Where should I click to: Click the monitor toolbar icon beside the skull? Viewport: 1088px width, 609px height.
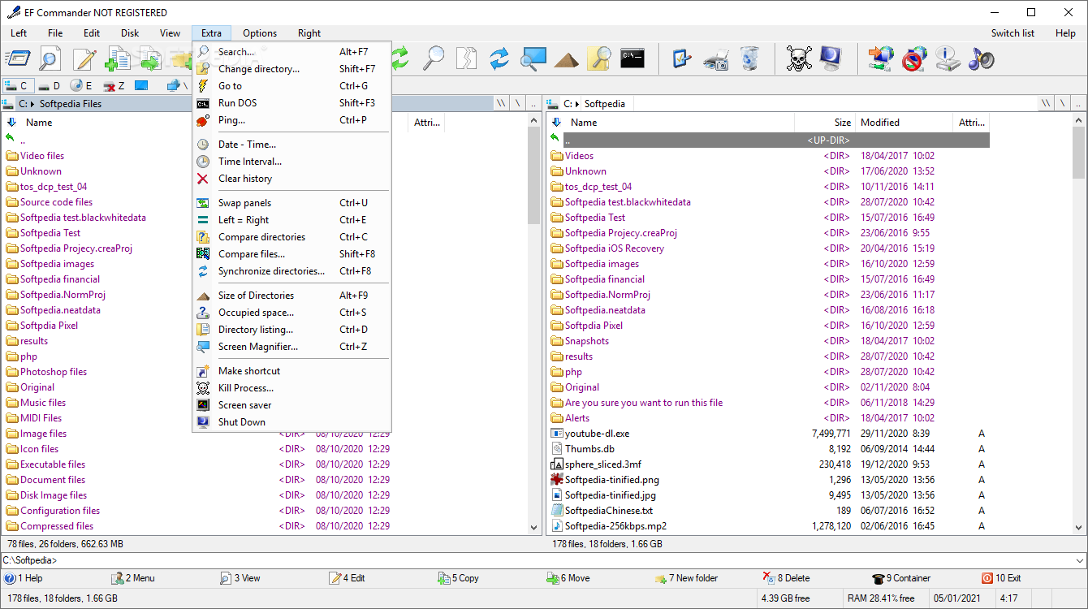pos(831,58)
